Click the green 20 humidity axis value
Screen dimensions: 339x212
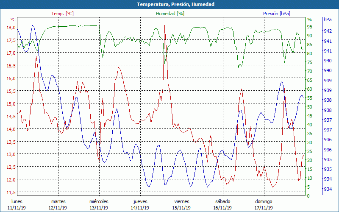click(x=310, y=160)
